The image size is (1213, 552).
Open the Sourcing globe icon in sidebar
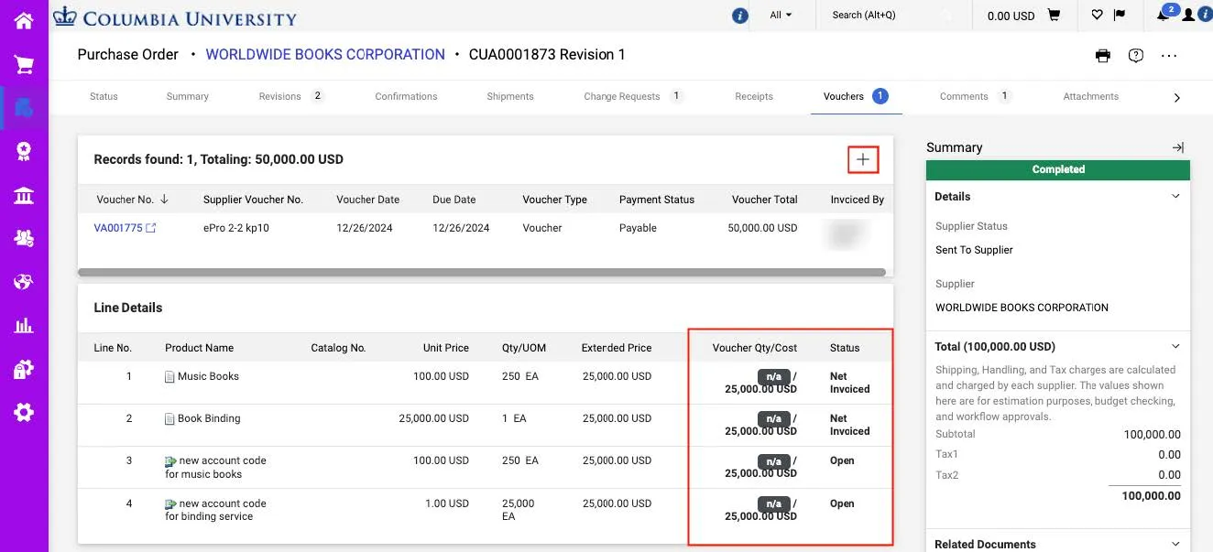point(24,281)
